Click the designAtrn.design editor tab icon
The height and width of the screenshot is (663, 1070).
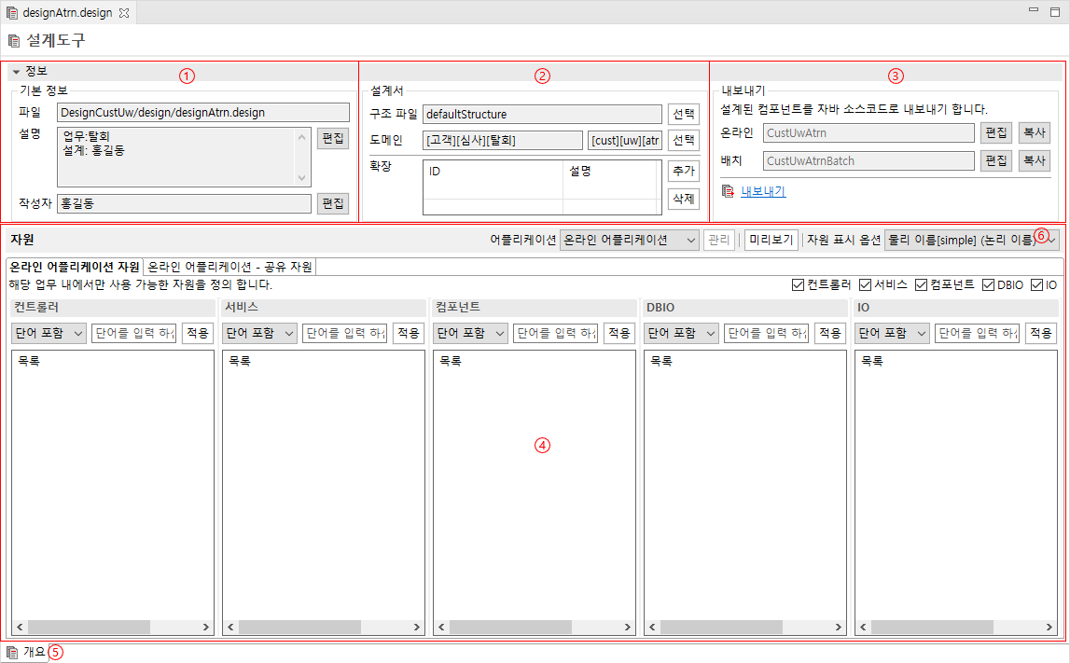[x=12, y=12]
